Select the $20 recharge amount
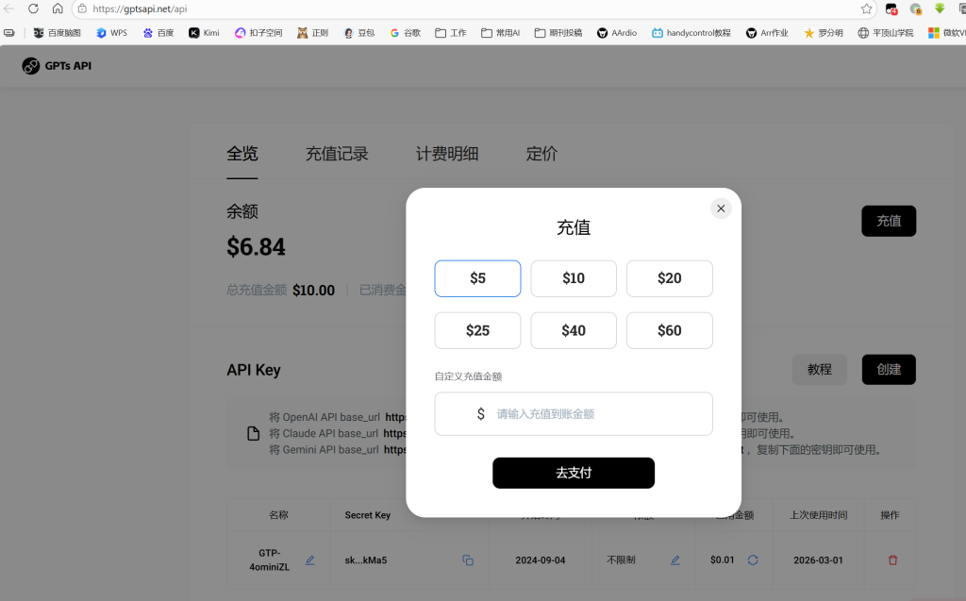Viewport: 966px width, 601px height. [670, 278]
